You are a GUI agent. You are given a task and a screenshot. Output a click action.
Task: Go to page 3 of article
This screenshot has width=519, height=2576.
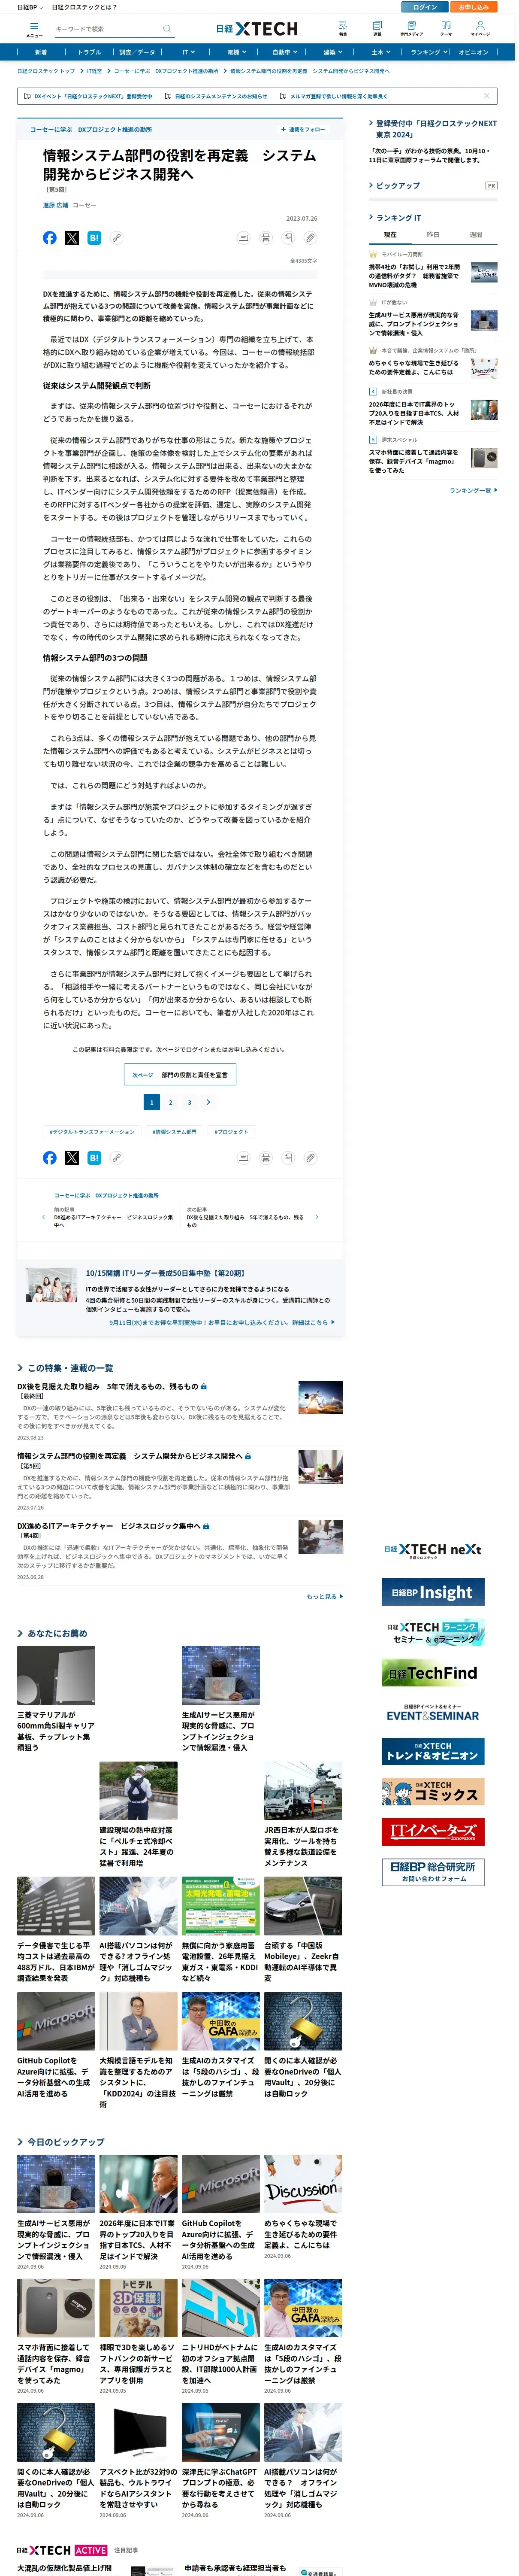(189, 1102)
